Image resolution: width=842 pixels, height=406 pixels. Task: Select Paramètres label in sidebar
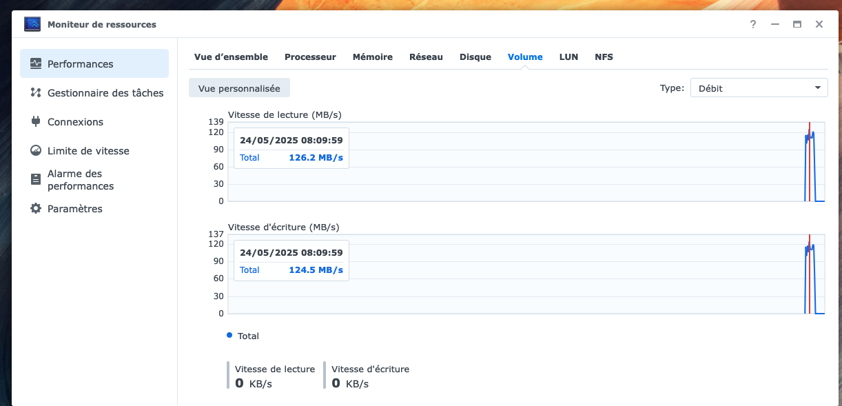point(74,208)
